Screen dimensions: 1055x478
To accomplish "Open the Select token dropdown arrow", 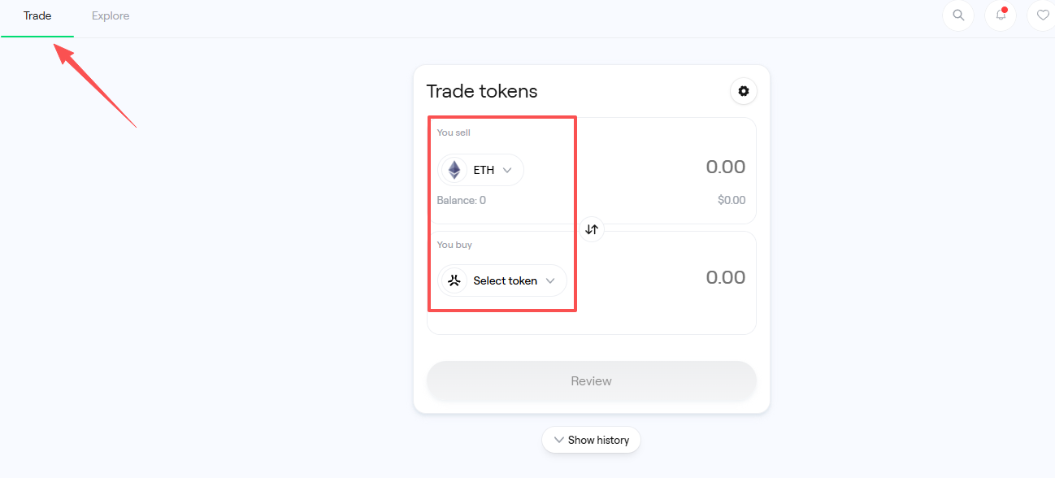I will coord(550,280).
